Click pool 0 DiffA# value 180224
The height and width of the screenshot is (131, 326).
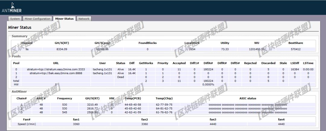pyautogui.click(x=208, y=69)
